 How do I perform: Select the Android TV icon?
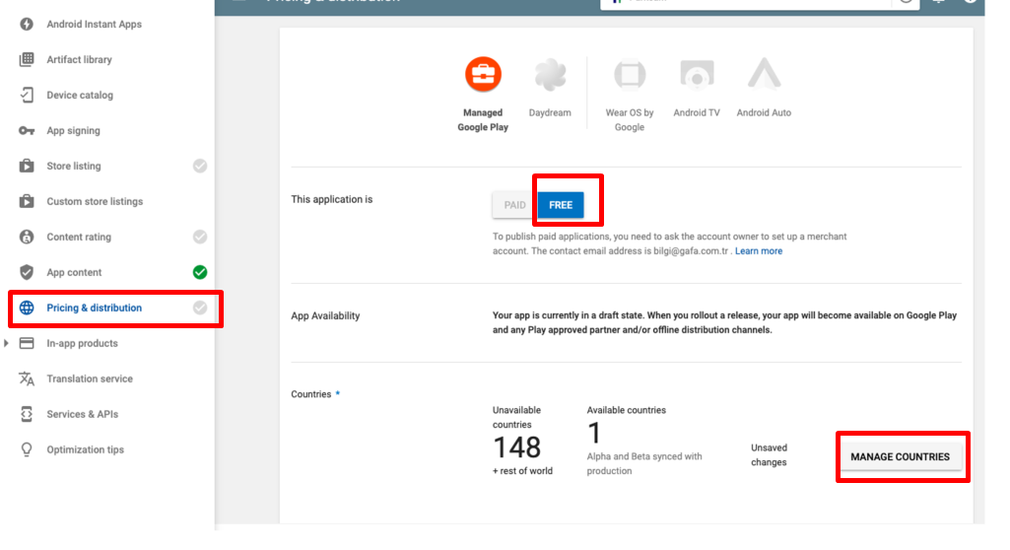click(x=697, y=75)
